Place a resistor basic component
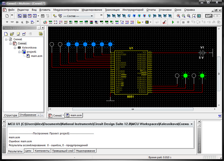 pos(12,22)
